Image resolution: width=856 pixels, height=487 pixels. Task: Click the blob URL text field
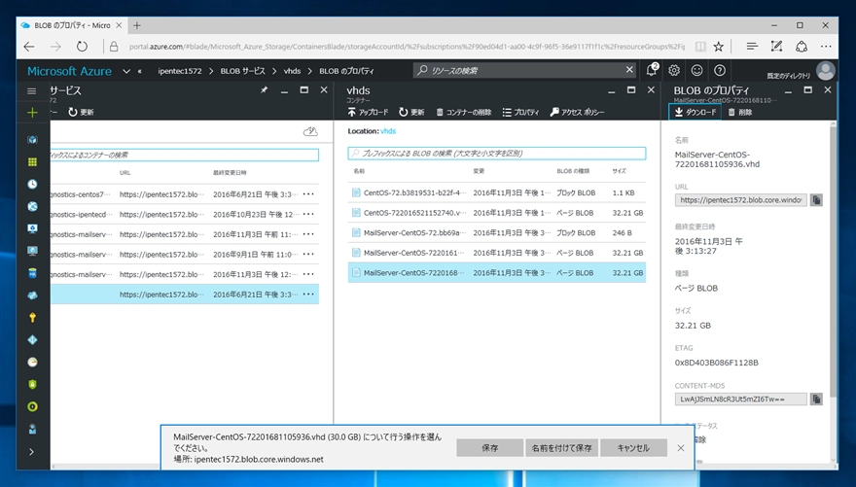coord(740,200)
